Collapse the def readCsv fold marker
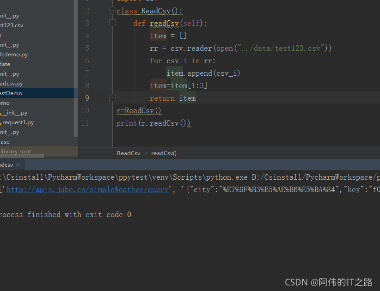This screenshot has width=380, height=291. 112,23
